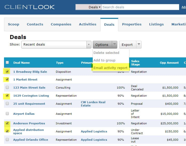The width and height of the screenshot is (186, 146).
Task: Open the Anderson Properties deal
Action: [x=29, y=123]
